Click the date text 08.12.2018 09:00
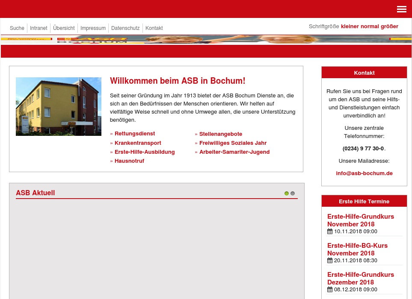 pyautogui.click(x=356, y=289)
